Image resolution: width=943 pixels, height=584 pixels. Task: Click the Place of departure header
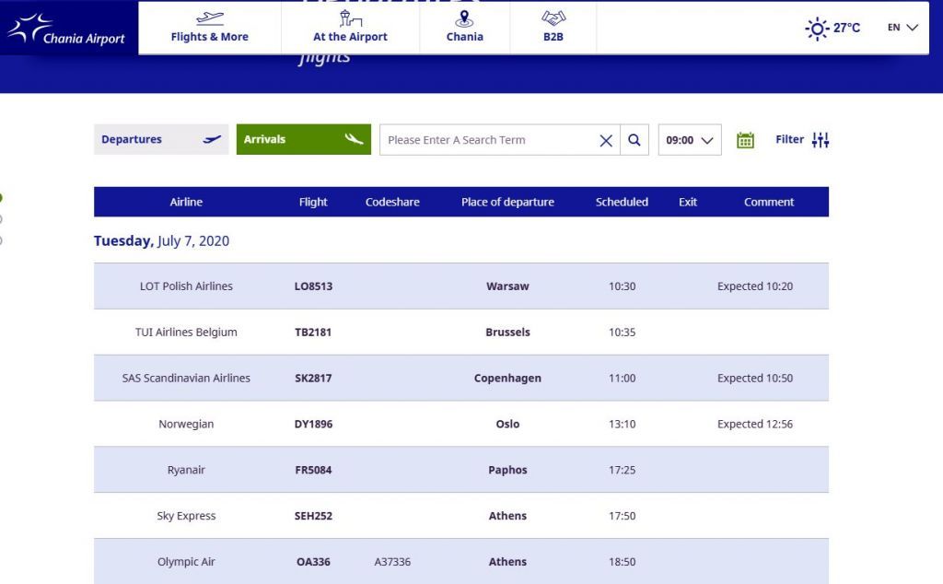tap(507, 202)
